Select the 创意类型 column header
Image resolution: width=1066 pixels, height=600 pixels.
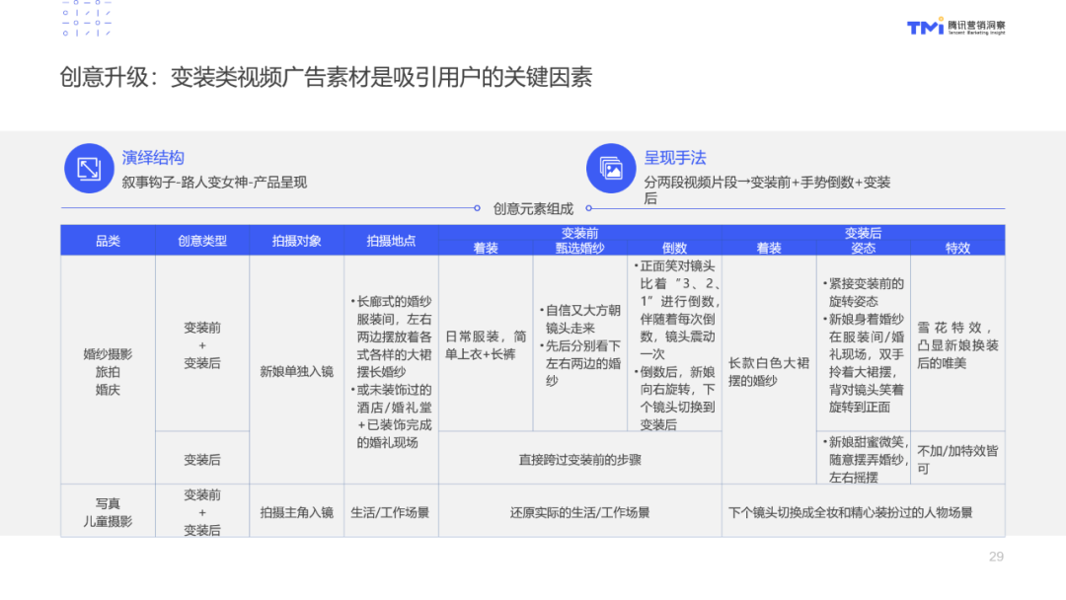(x=202, y=241)
